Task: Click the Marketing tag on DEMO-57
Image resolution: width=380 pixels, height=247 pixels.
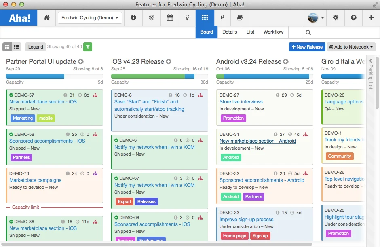Action: [x=23, y=118]
